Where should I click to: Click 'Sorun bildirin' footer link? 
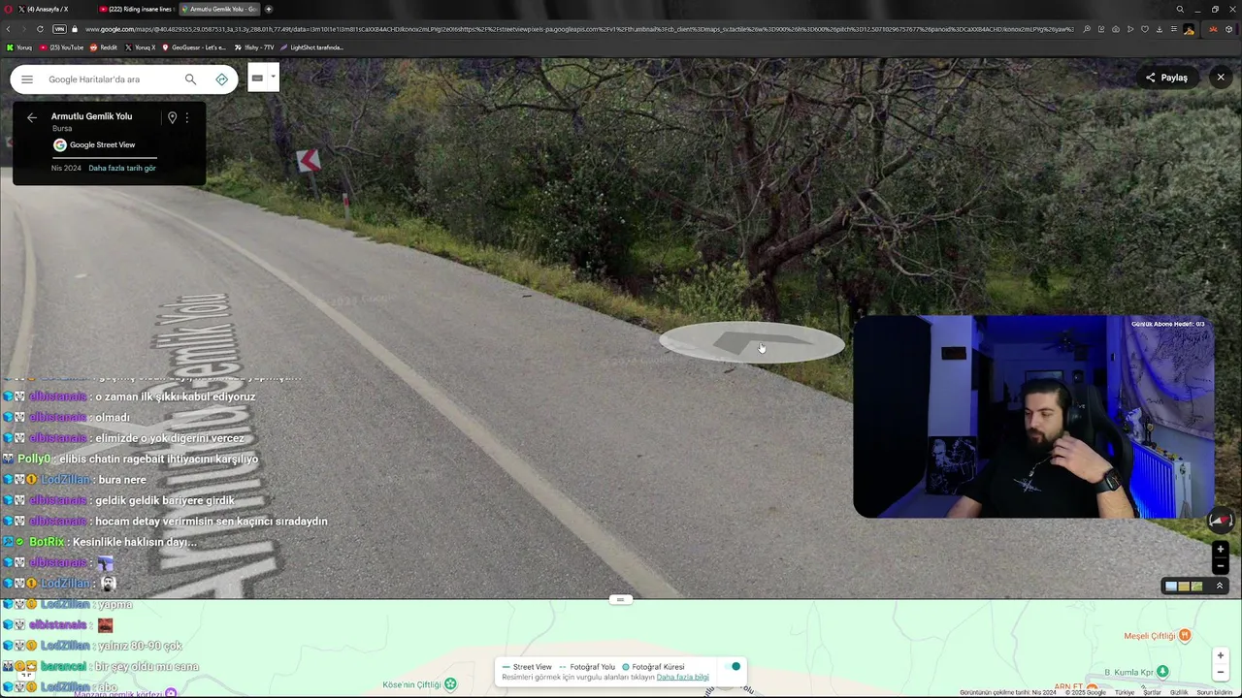1214,692
